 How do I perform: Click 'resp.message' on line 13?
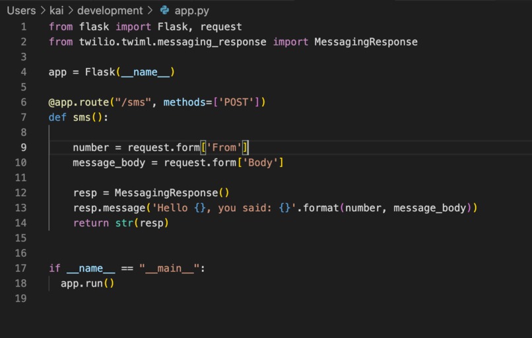pos(110,208)
